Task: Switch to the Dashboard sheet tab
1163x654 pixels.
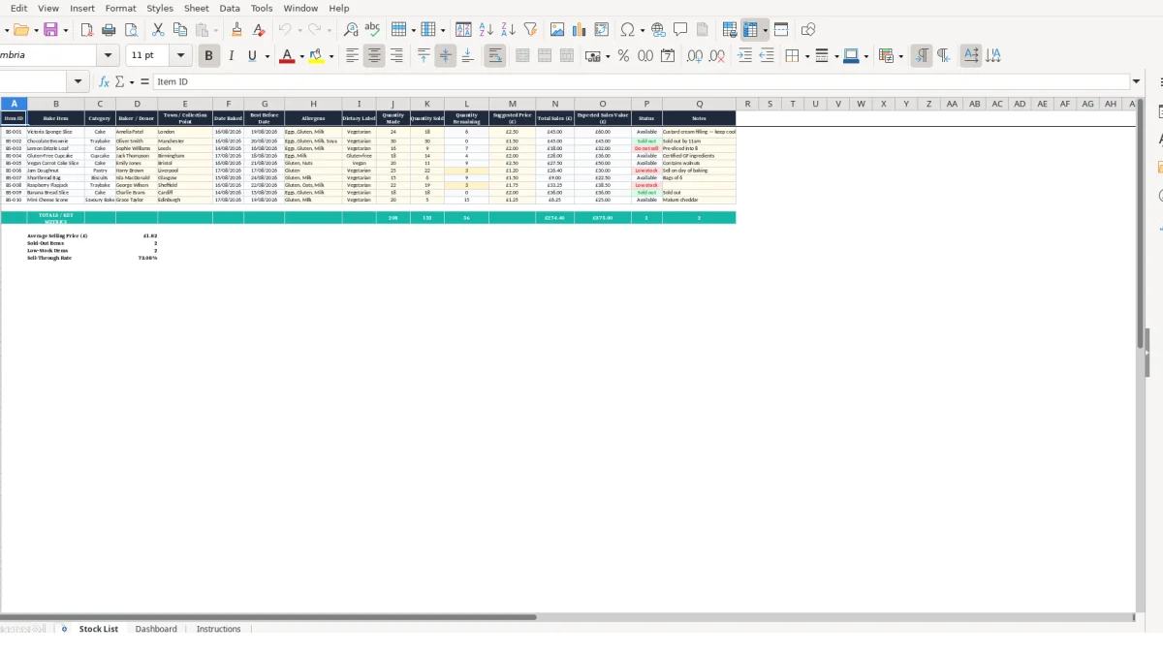Action: 156,629
